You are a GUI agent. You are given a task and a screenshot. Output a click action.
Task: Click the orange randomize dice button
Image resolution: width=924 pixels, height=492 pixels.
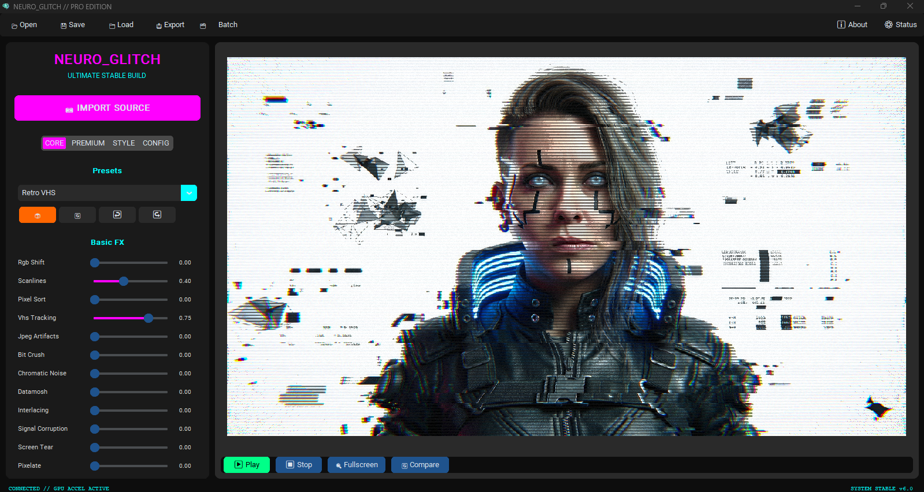pyautogui.click(x=38, y=215)
